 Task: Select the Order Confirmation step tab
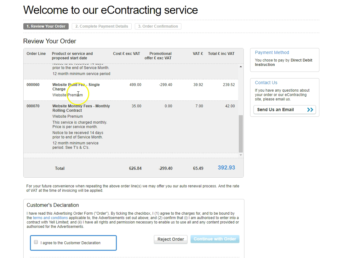(x=158, y=26)
